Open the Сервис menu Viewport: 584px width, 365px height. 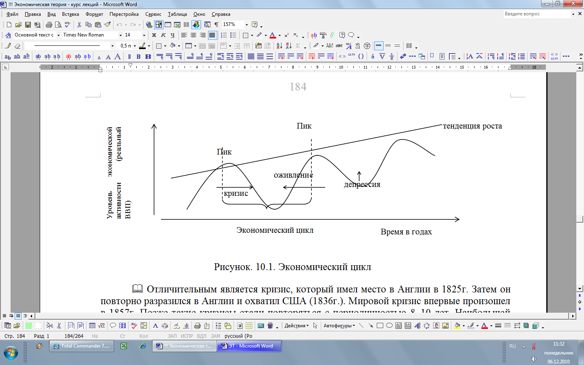(x=153, y=14)
